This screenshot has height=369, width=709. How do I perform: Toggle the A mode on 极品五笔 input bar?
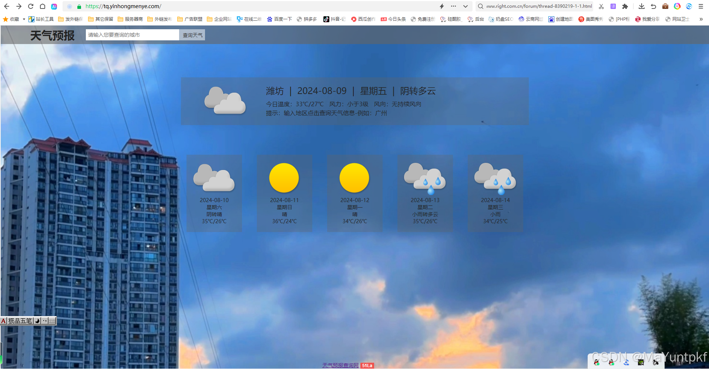click(4, 321)
